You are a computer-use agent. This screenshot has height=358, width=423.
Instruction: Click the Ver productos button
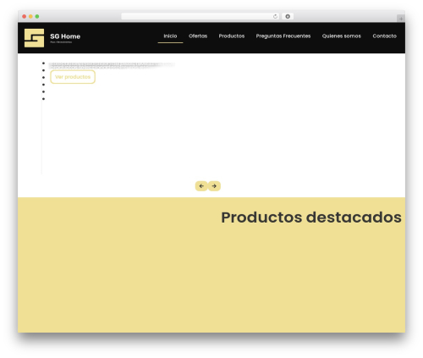[73, 77]
